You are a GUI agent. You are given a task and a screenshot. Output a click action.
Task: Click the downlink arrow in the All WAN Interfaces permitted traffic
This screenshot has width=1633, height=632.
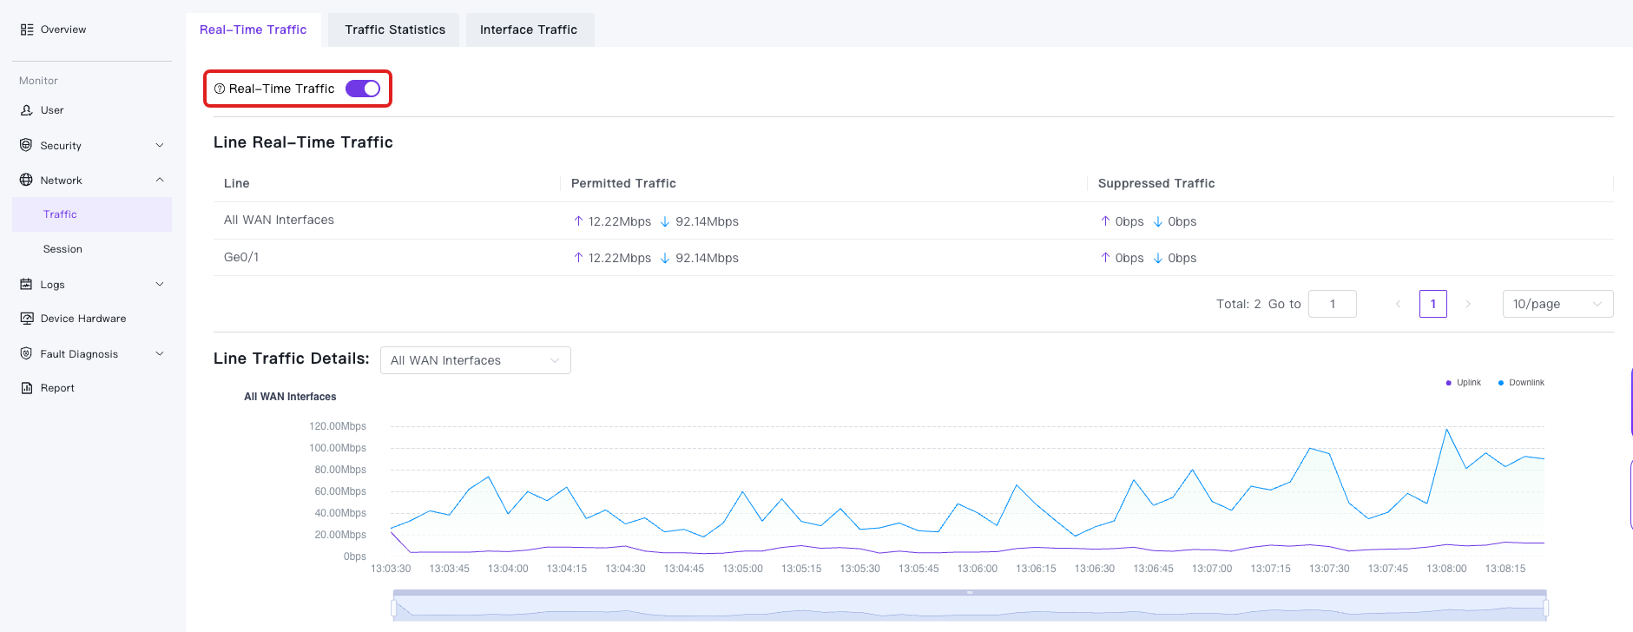click(665, 221)
